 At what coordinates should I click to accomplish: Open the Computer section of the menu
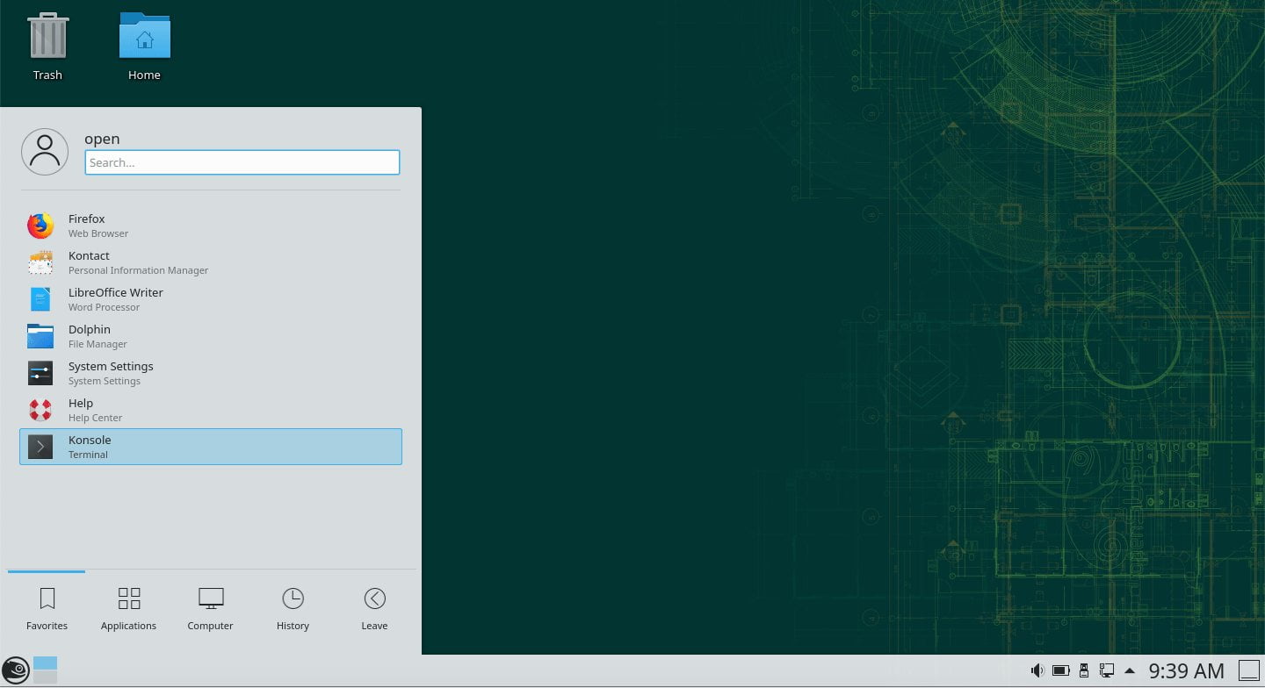(x=210, y=607)
